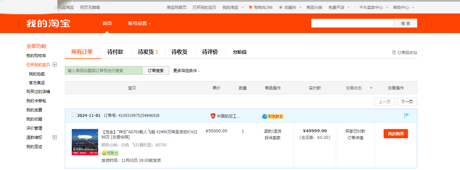Open the 账号设置 dropdown menu
This screenshot has width=460, height=170.
pyautogui.click(x=140, y=24)
